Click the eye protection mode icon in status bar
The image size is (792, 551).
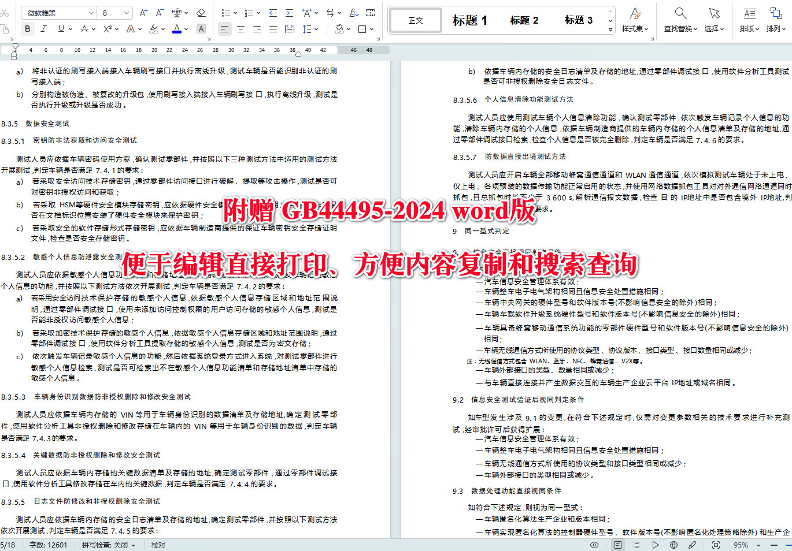click(x=594, y=545)
